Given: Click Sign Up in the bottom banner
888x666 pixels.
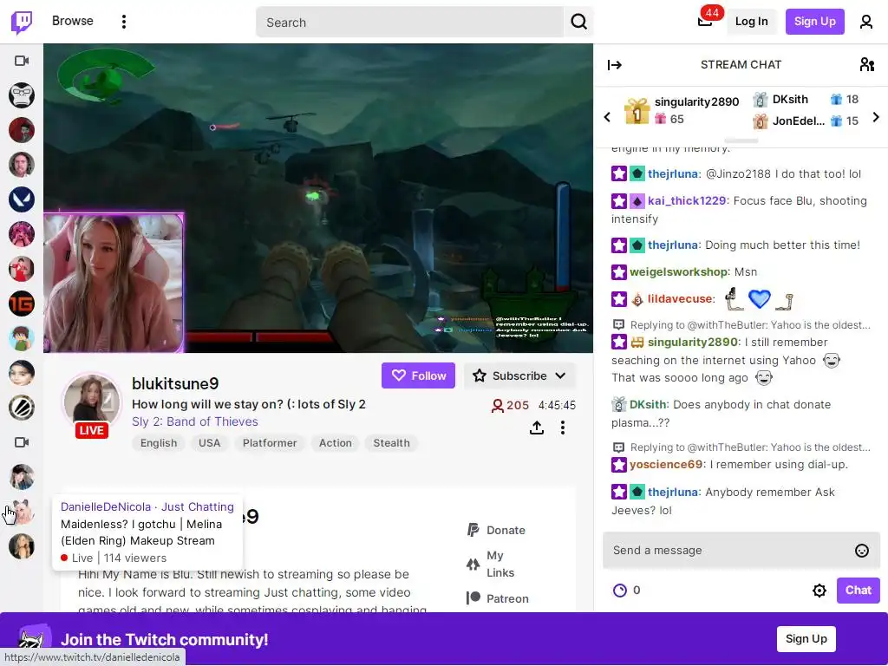Looking at the screenshot, I should pyautogui.click(x=806, y=639).
